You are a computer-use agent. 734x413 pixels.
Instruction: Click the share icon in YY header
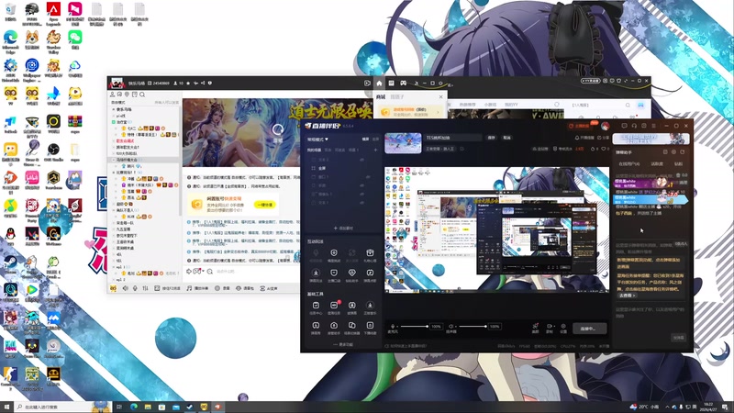[203, 83]
